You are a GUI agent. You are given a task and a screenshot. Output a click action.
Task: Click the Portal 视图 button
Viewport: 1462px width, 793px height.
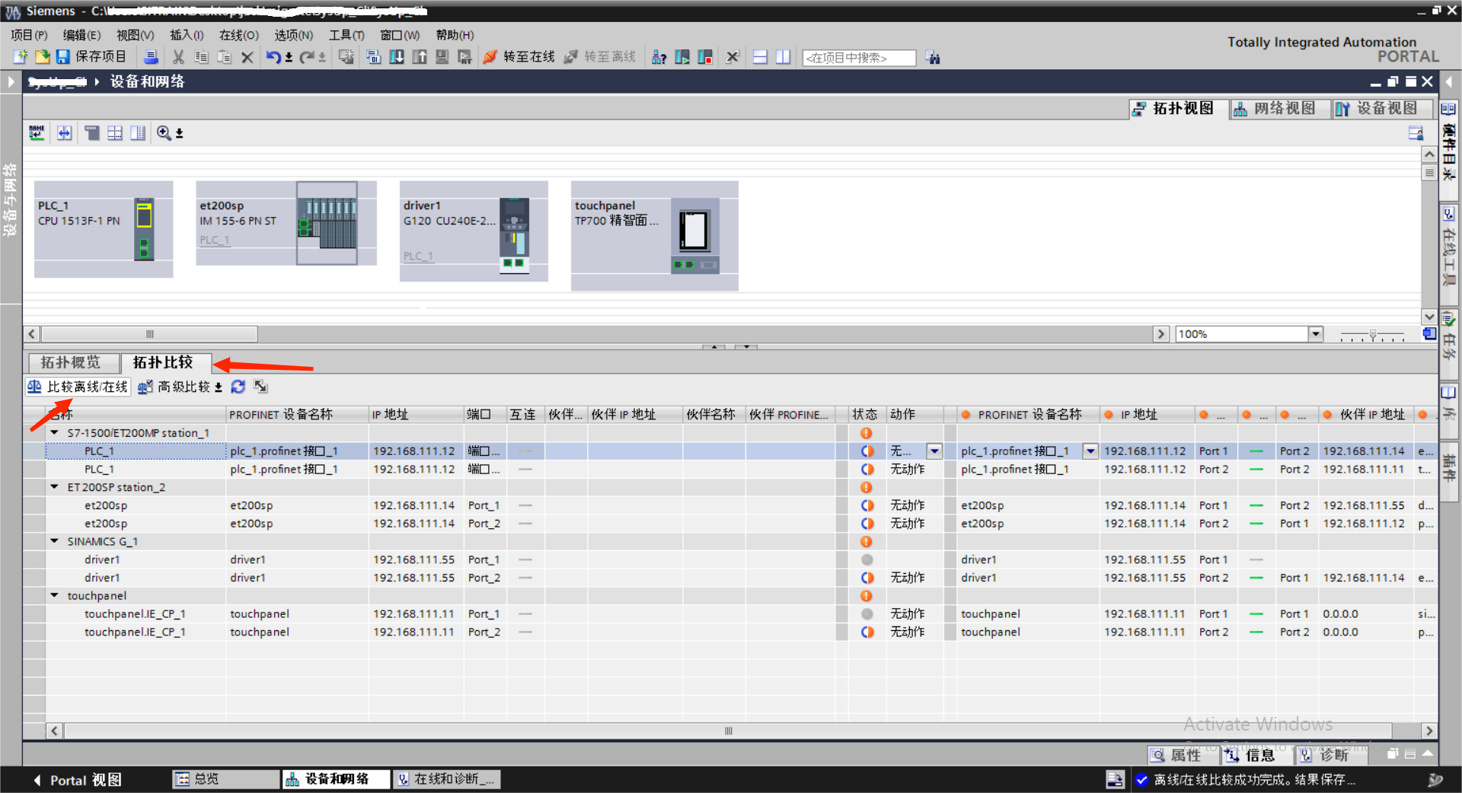click(x=78, y=780)
